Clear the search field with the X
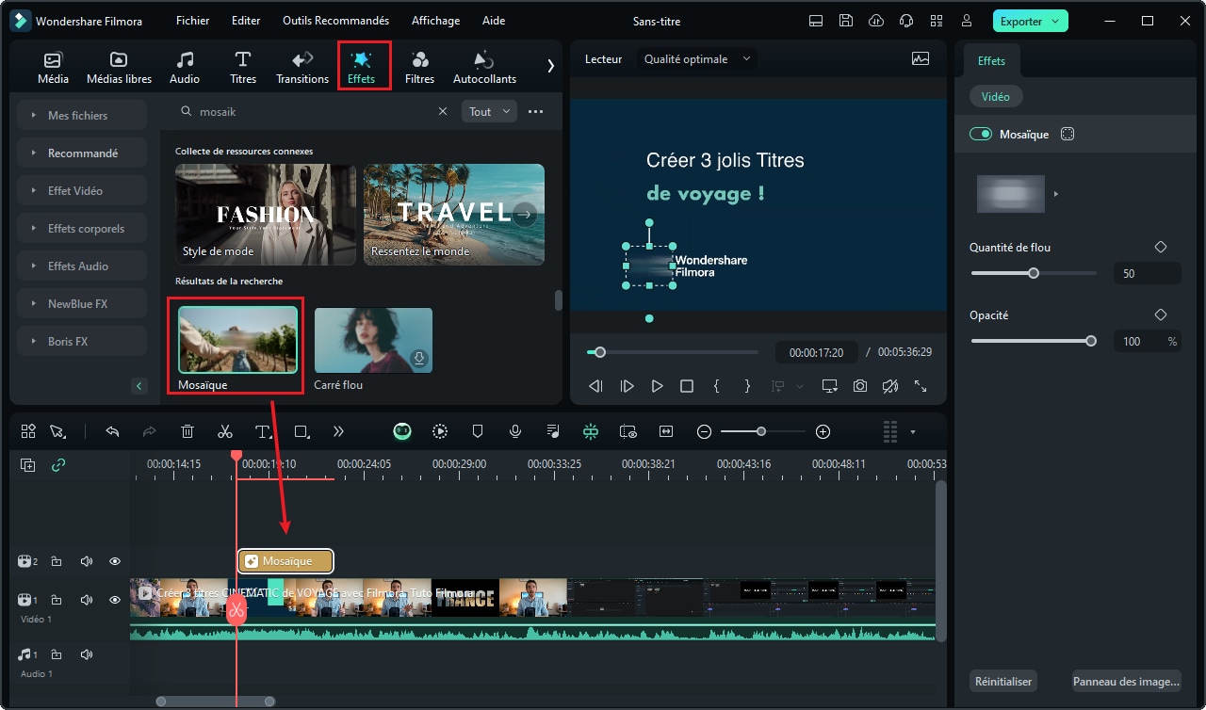 (x=443, y=111)
